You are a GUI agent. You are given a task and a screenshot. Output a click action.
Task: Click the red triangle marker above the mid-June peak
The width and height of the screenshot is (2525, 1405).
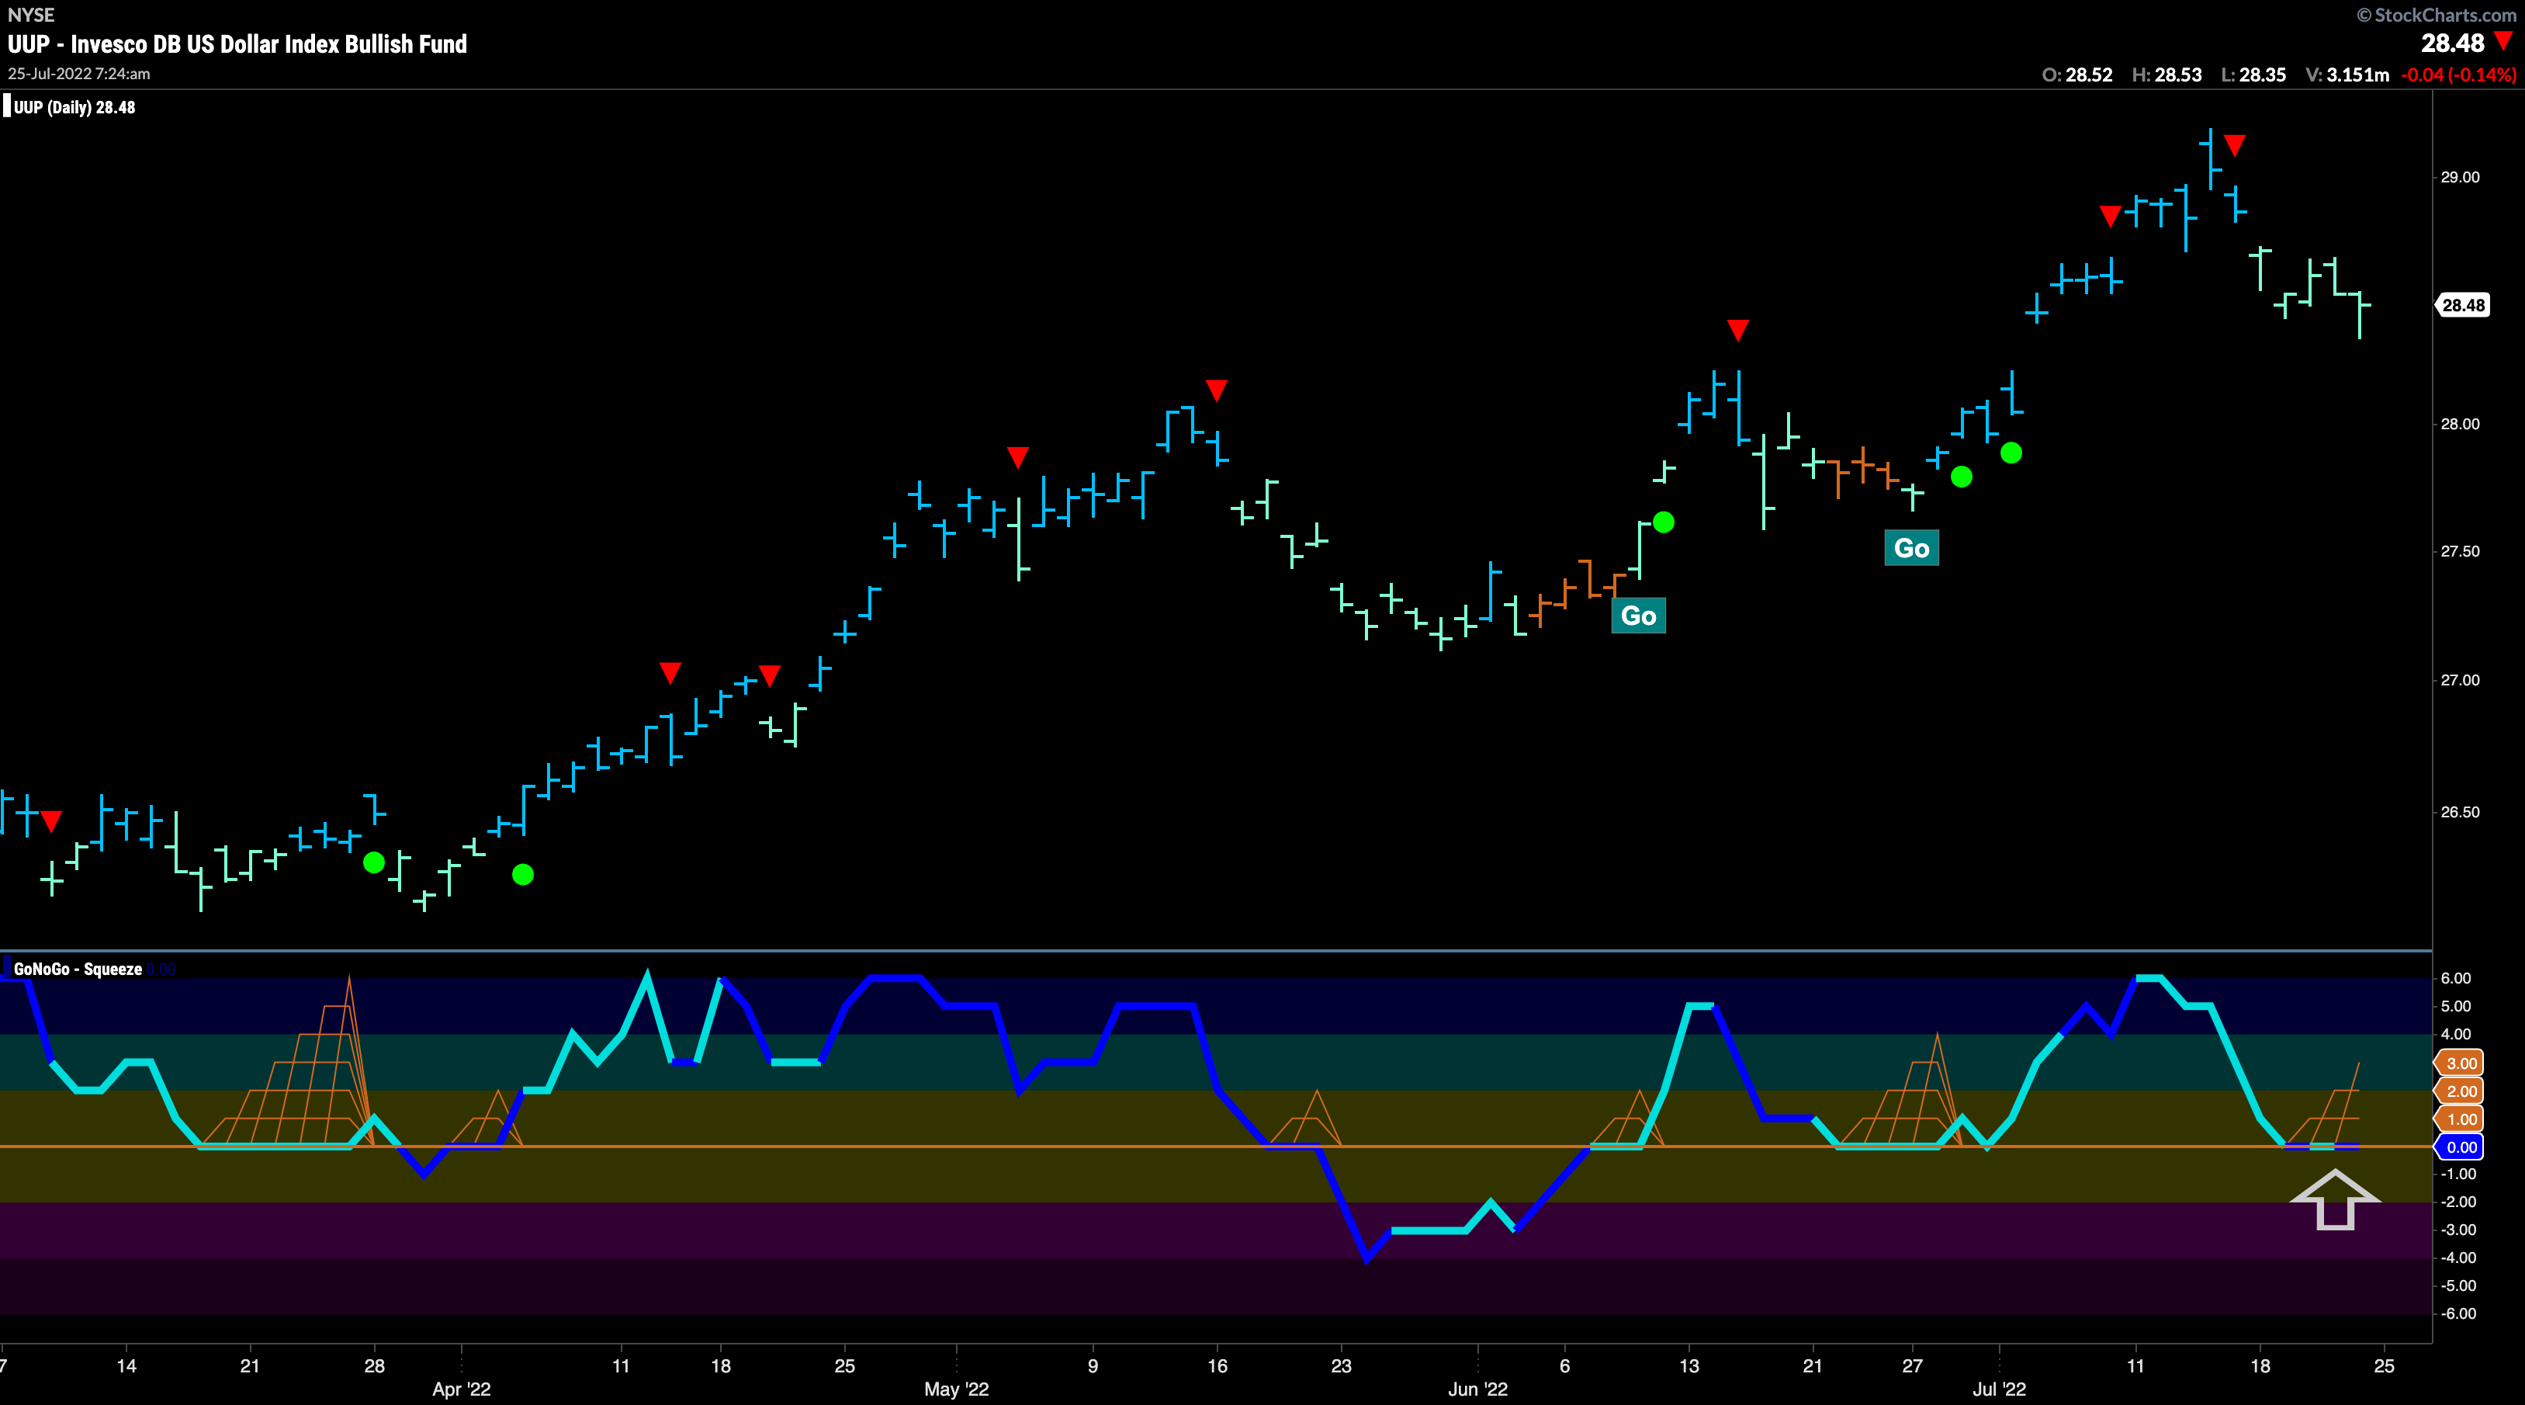pyautogui.click(x=1737, y=329)
